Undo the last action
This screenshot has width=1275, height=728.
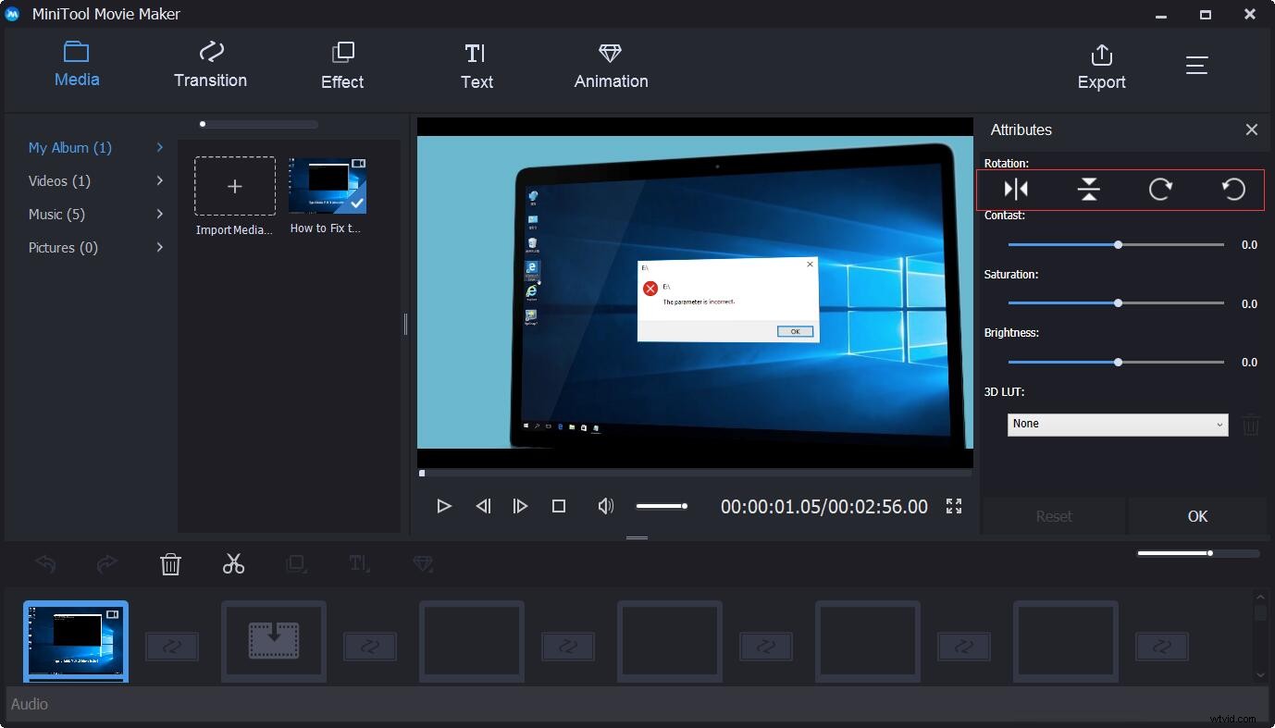click(44, 563)
